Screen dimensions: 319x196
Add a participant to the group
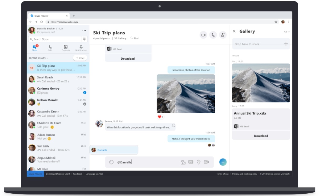coord(223,35)
